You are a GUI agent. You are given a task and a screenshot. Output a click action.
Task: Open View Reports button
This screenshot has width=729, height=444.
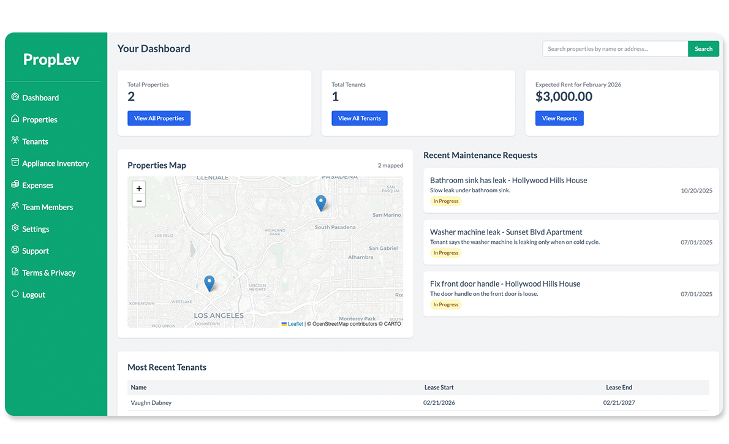559,118
